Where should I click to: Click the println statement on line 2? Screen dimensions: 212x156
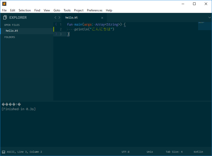click(x=94, y=29)
